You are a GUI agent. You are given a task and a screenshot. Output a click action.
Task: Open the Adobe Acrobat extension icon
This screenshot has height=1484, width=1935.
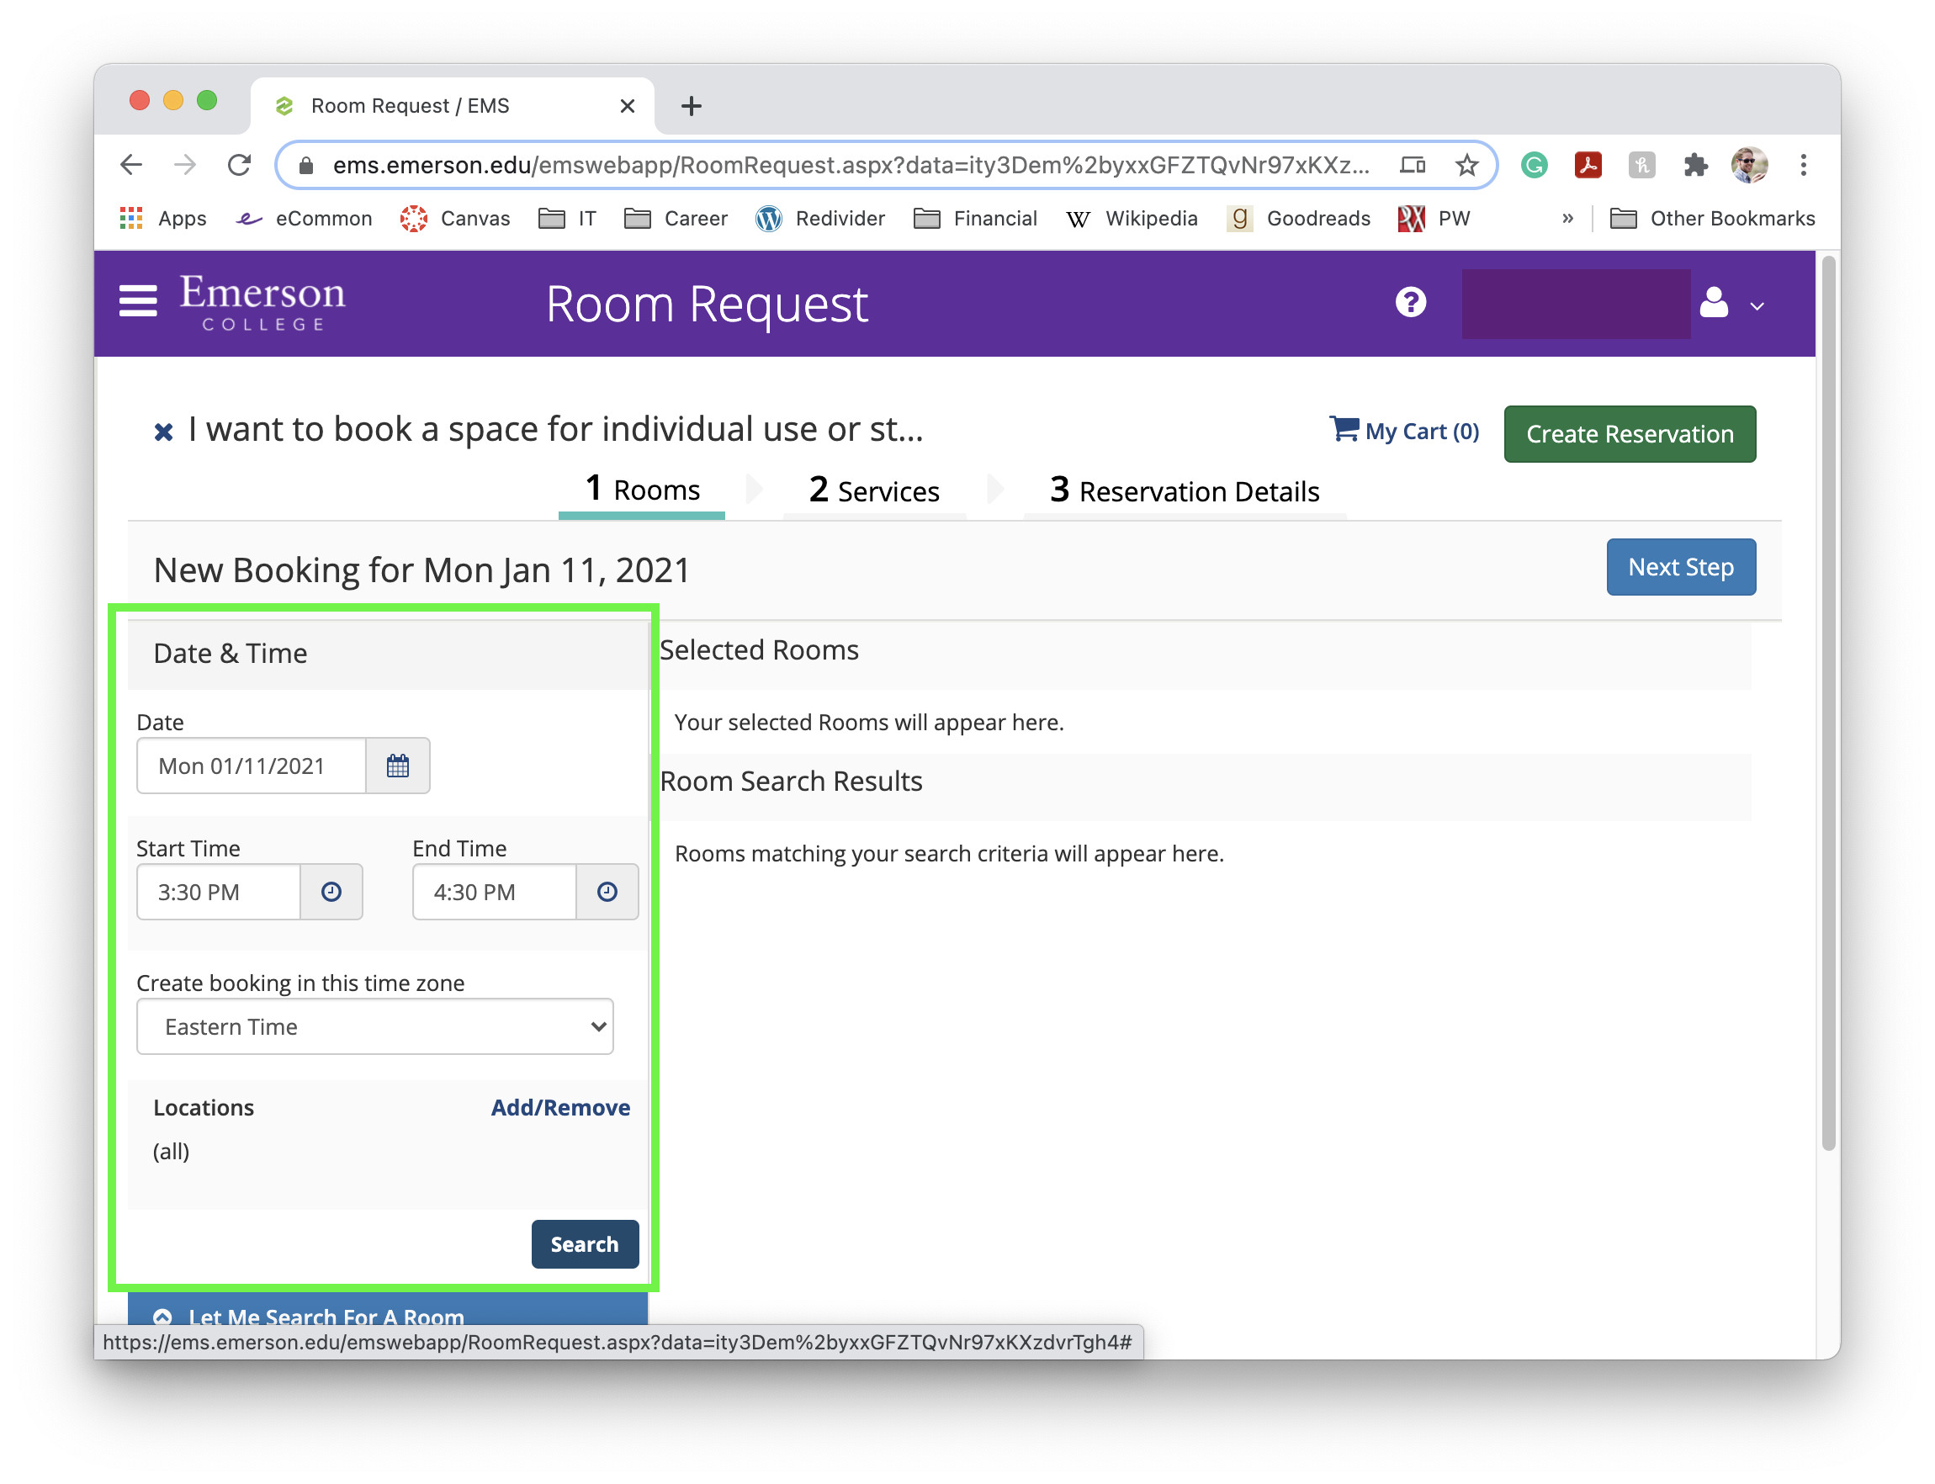point(1588,165)
